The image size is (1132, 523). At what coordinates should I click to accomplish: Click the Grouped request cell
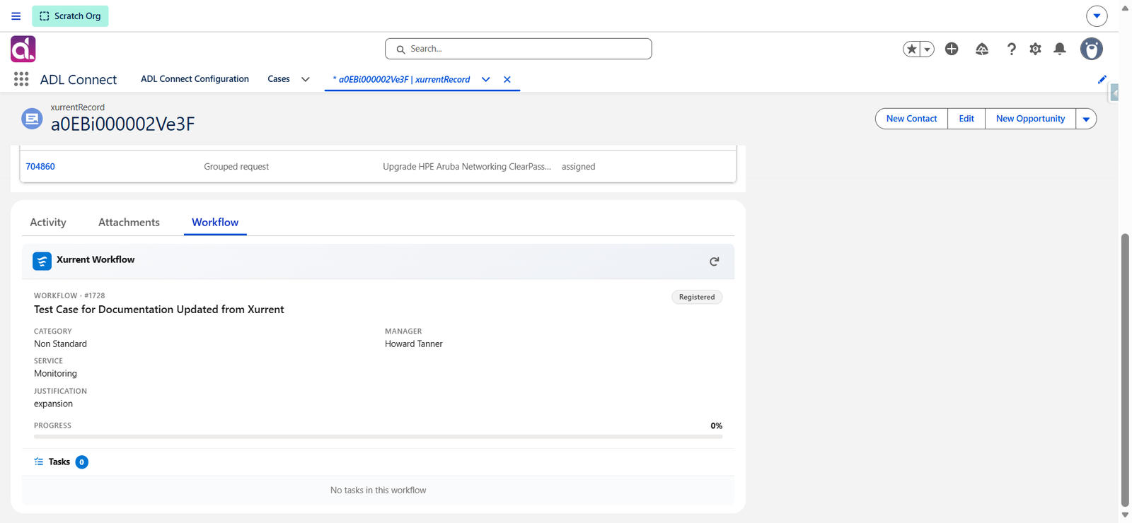(x=236, y=167)
